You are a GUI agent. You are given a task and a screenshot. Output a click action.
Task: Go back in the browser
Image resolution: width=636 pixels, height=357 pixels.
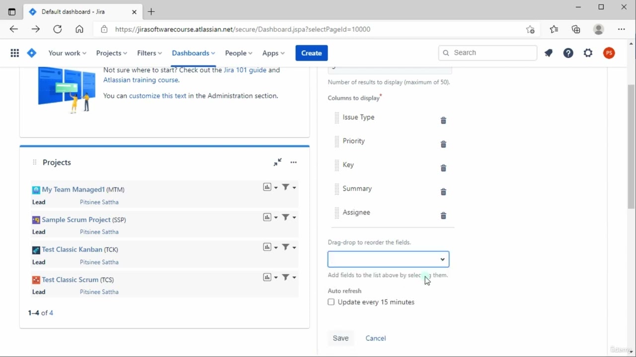pos(14,29)
